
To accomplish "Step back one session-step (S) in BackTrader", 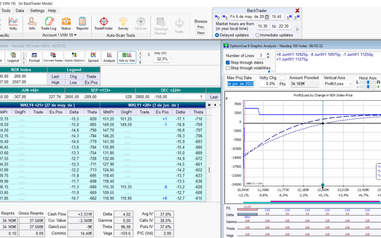I will pos(225,17).
